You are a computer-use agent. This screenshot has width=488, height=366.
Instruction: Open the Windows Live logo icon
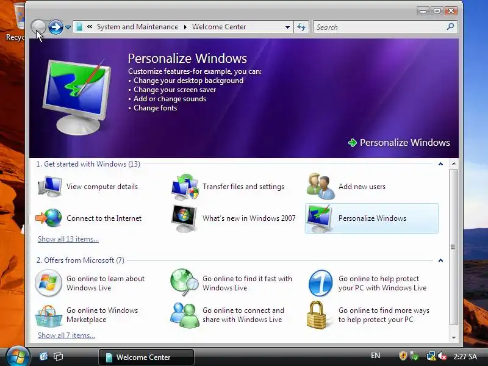[x=48, y=283]
